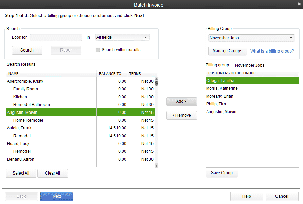The image size is (303, 204).
Task: Click the NAME column header
Action: [x=51, y=74]
